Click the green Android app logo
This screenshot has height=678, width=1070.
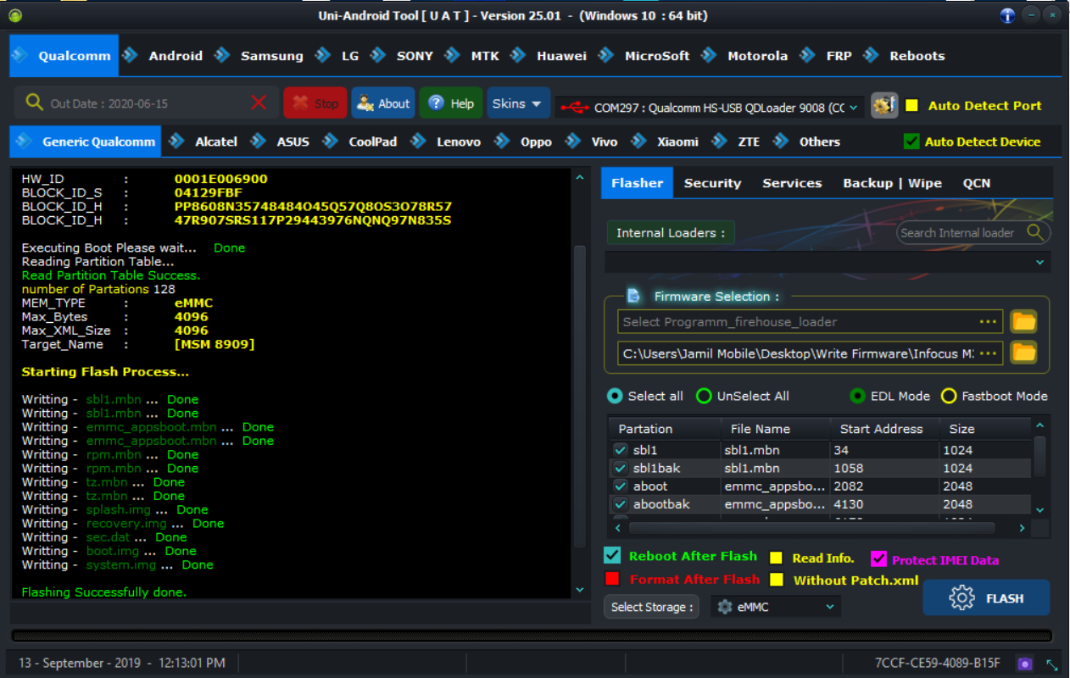pos(15,15)
